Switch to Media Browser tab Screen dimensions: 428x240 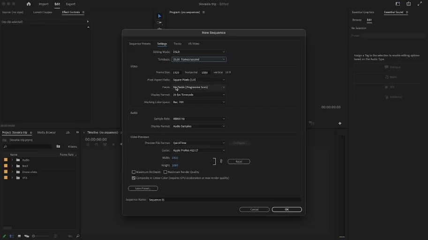[46, 133]
